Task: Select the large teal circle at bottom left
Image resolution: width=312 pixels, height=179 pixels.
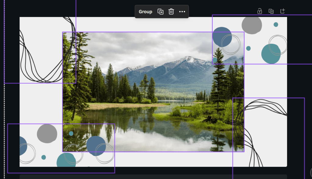Action: (66, 160)
